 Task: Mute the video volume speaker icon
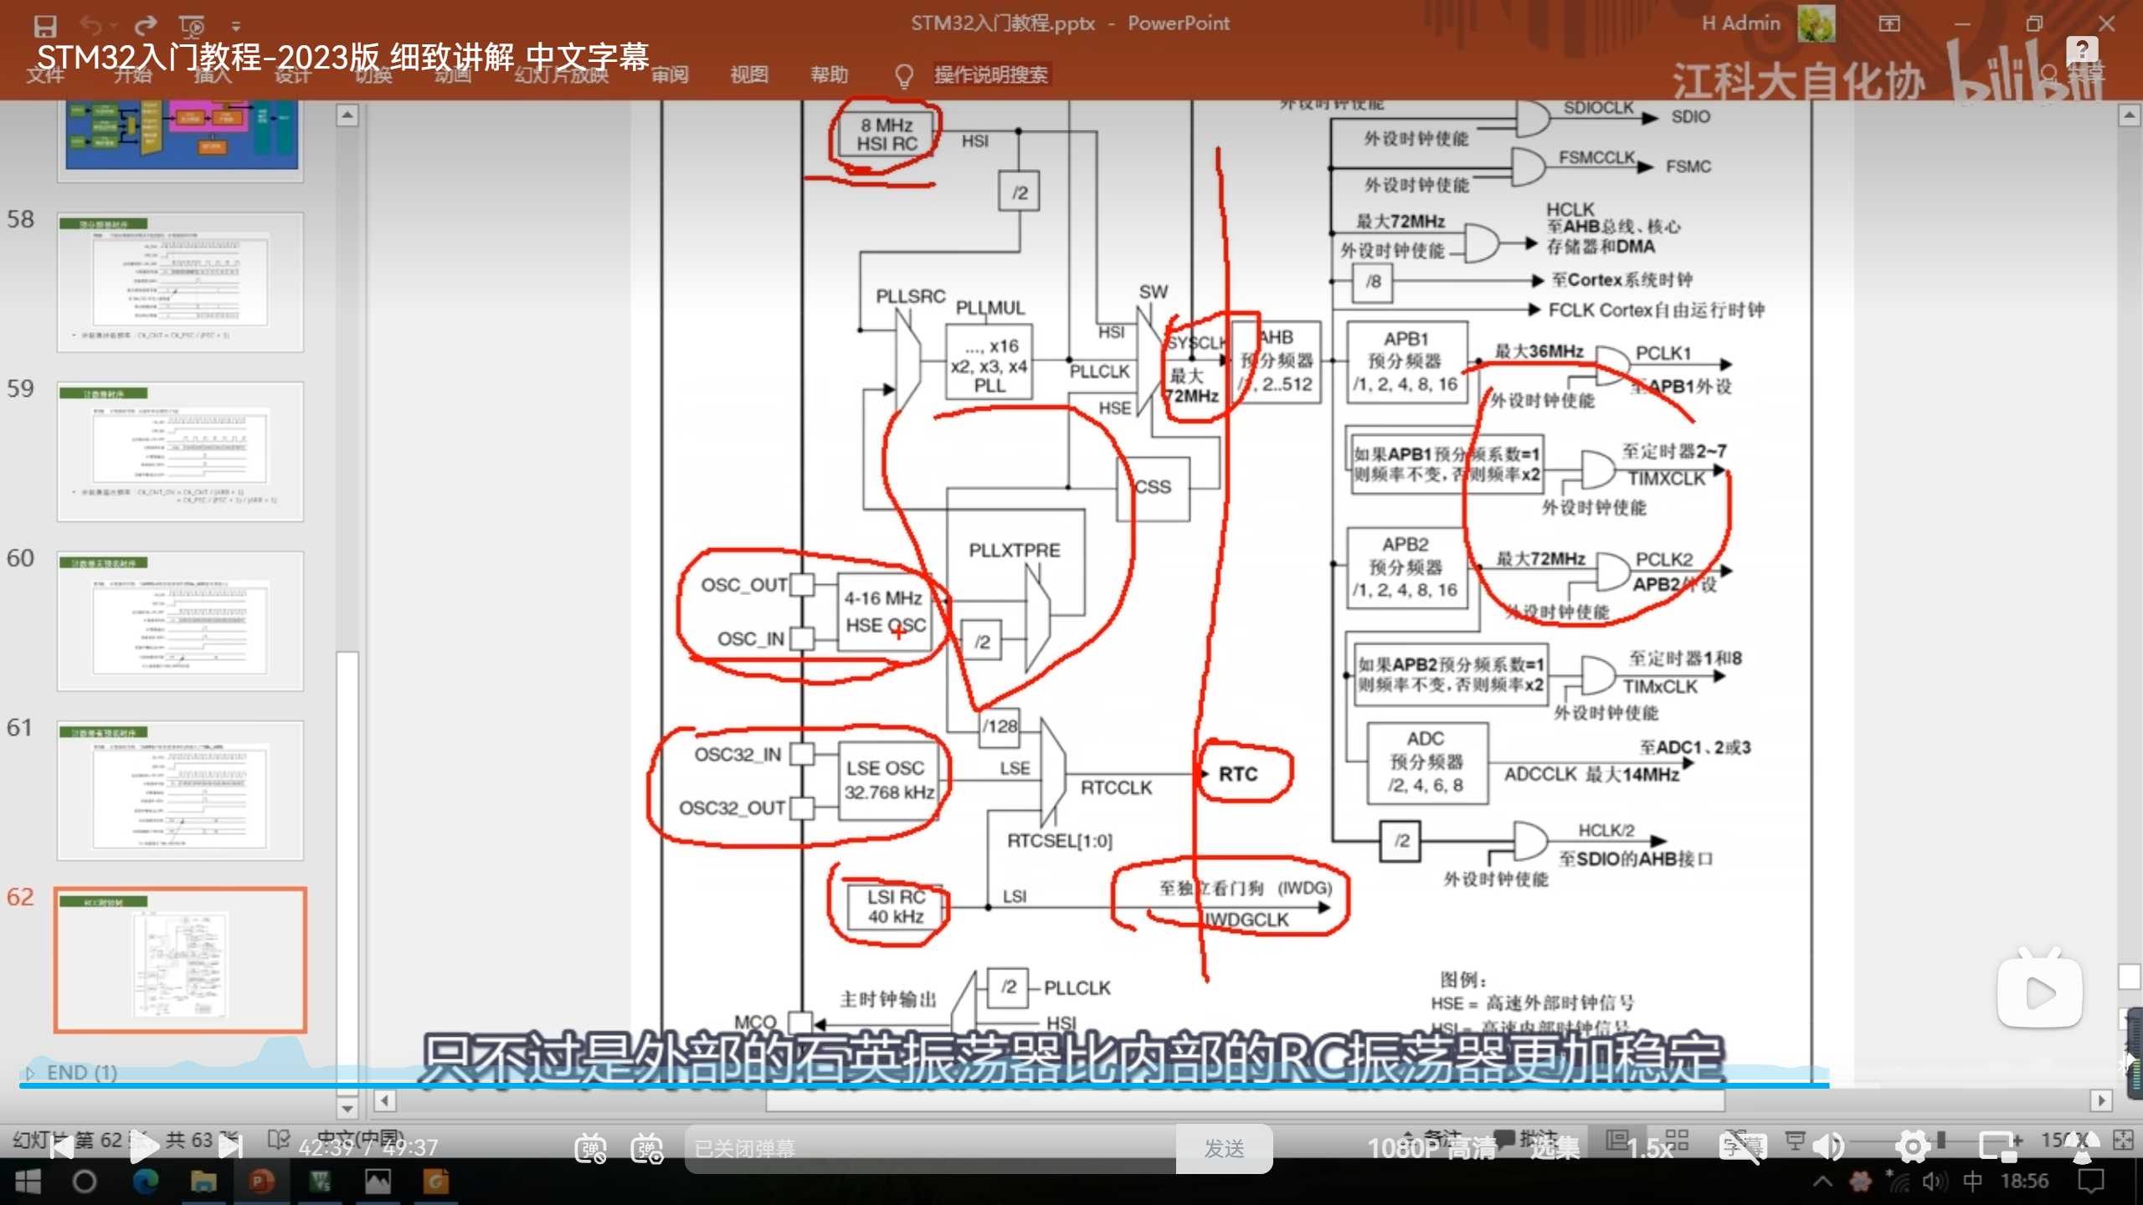click(1828, 1146)
